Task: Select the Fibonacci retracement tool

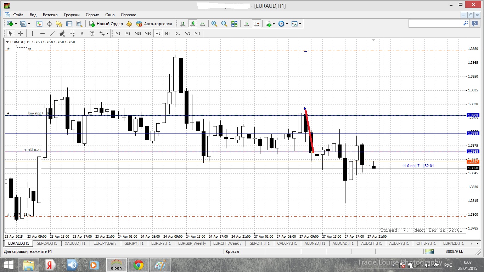Action: 72,33
